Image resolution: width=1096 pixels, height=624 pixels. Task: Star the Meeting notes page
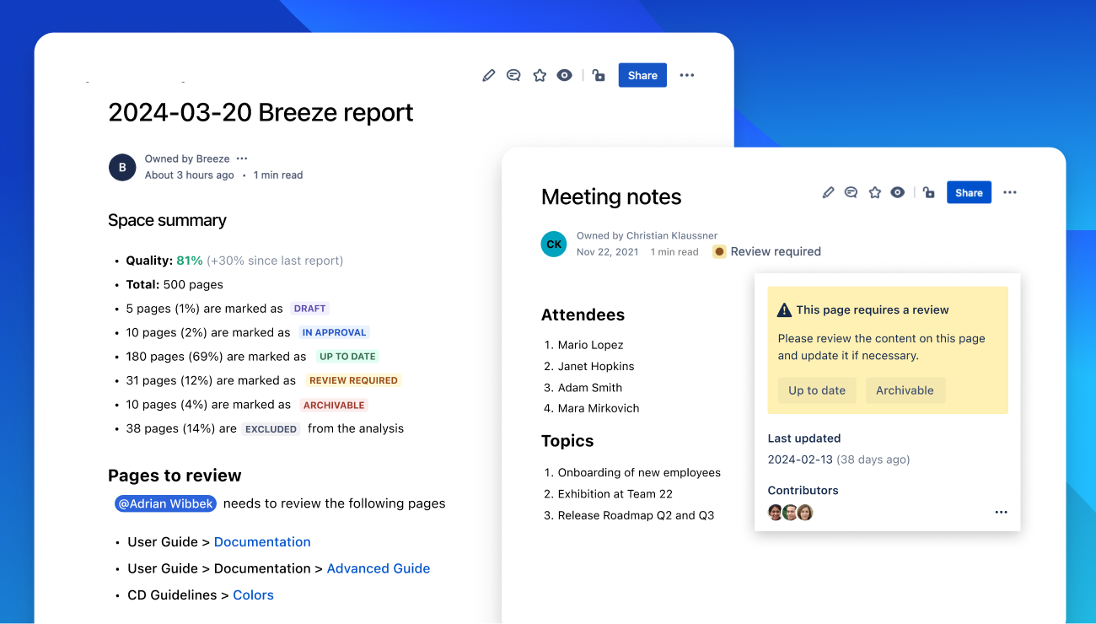point(875,192)
